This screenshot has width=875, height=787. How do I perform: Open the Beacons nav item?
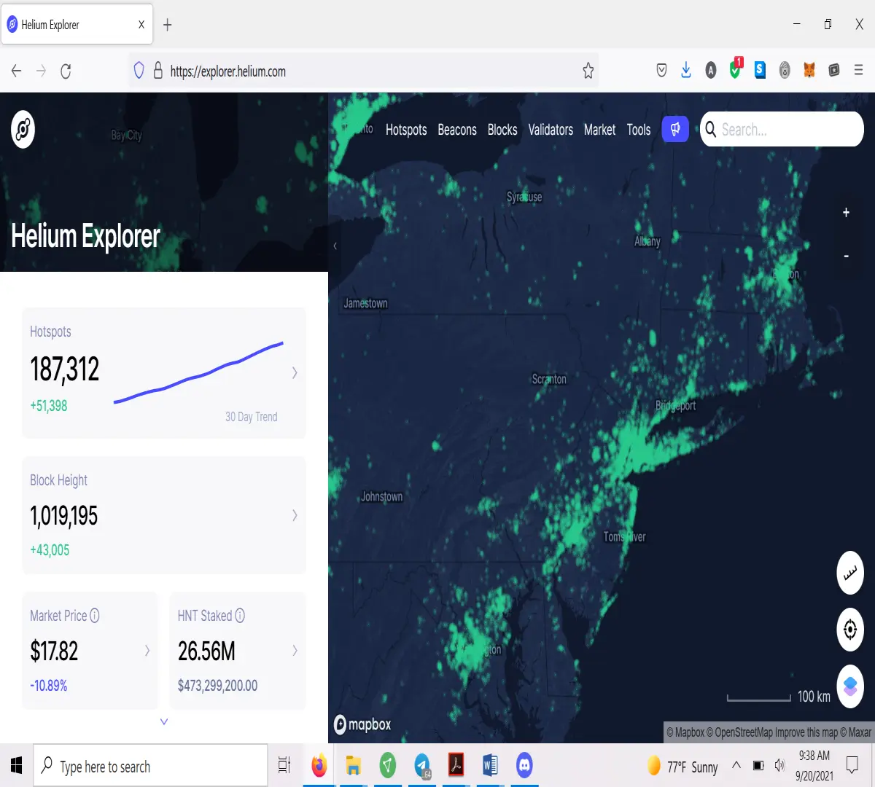(457, 130)
